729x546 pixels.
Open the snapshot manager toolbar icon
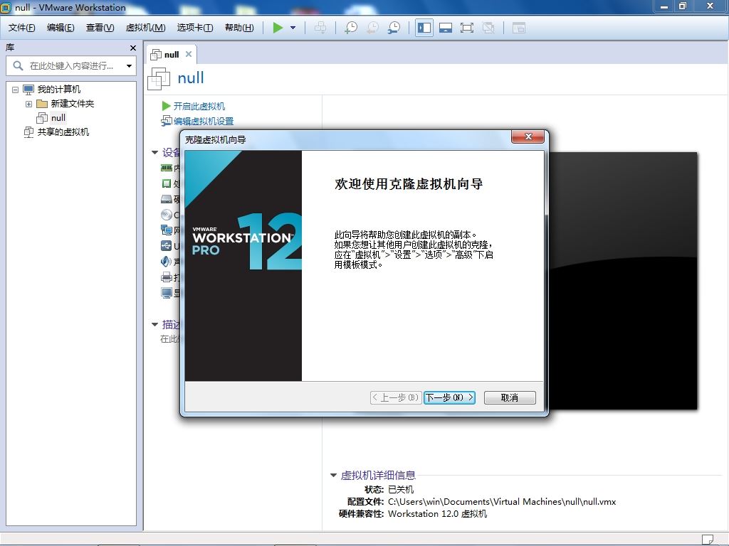coord(394,28)
